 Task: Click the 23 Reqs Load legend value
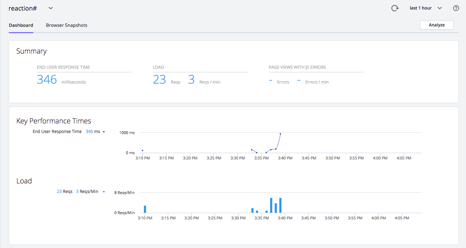pyautogui.click(x=65, y=192)
